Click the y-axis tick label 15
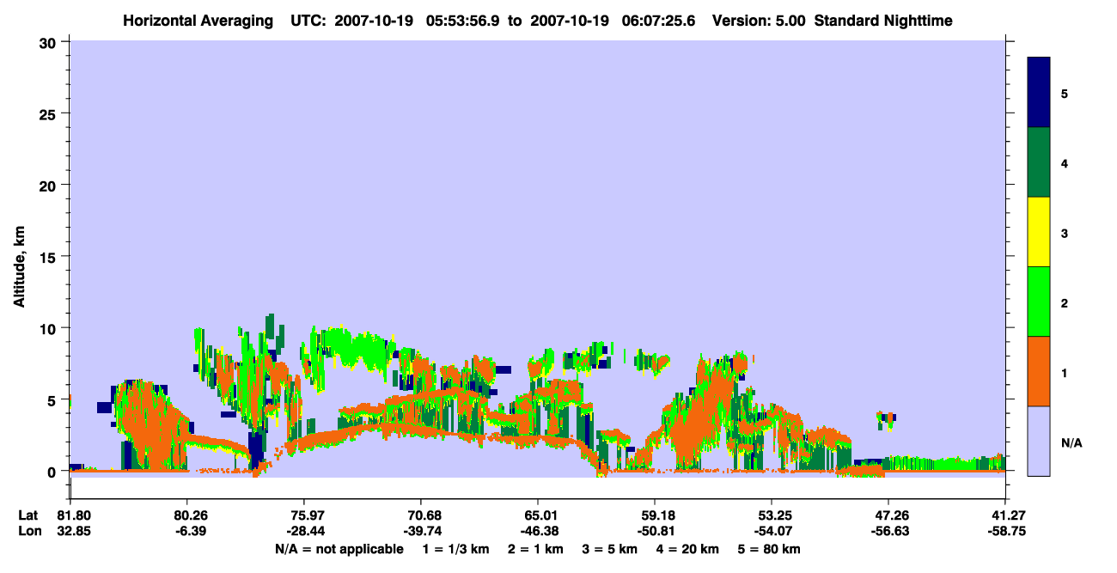 50,257
